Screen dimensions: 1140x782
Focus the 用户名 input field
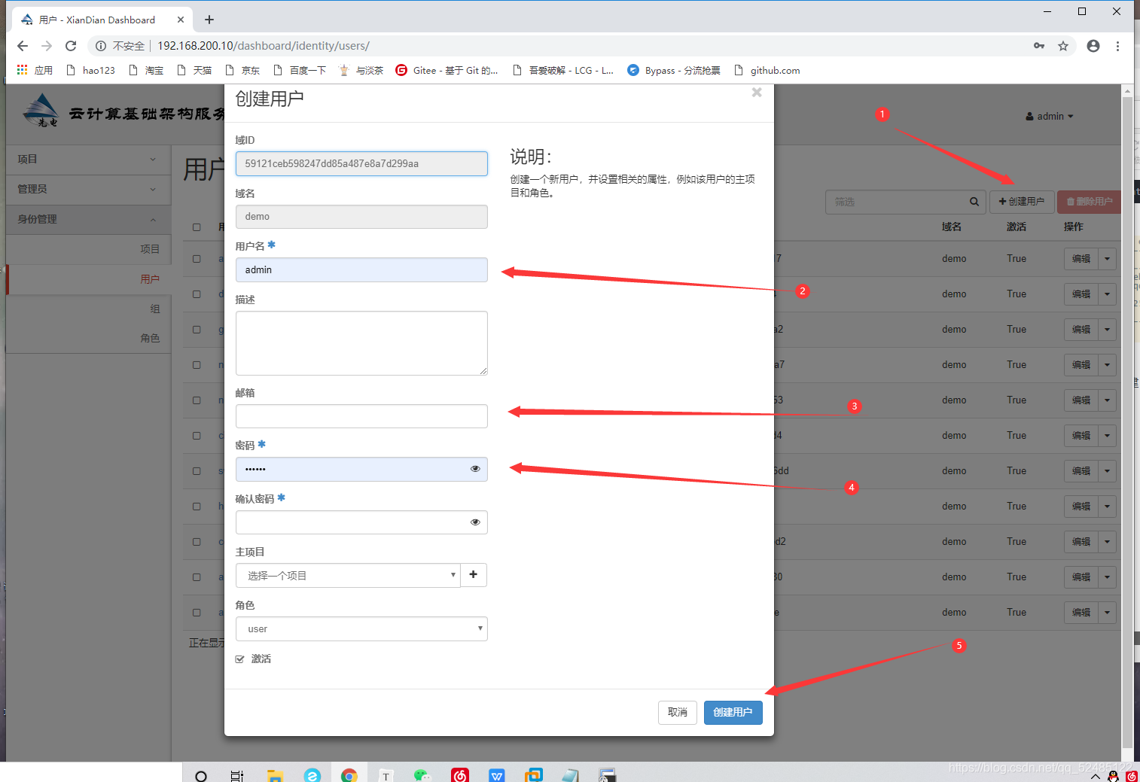tap(361, 270)
